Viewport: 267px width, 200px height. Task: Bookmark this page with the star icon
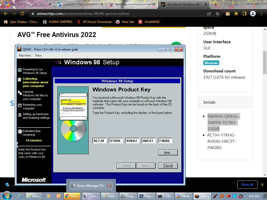point(217,14)
